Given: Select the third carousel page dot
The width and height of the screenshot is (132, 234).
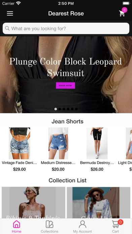Looking at the screenshot, I should 64,109.
